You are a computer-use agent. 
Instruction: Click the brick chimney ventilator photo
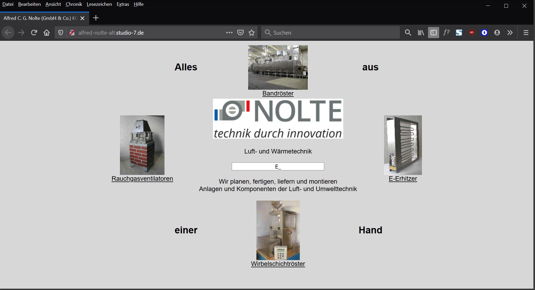142,145
